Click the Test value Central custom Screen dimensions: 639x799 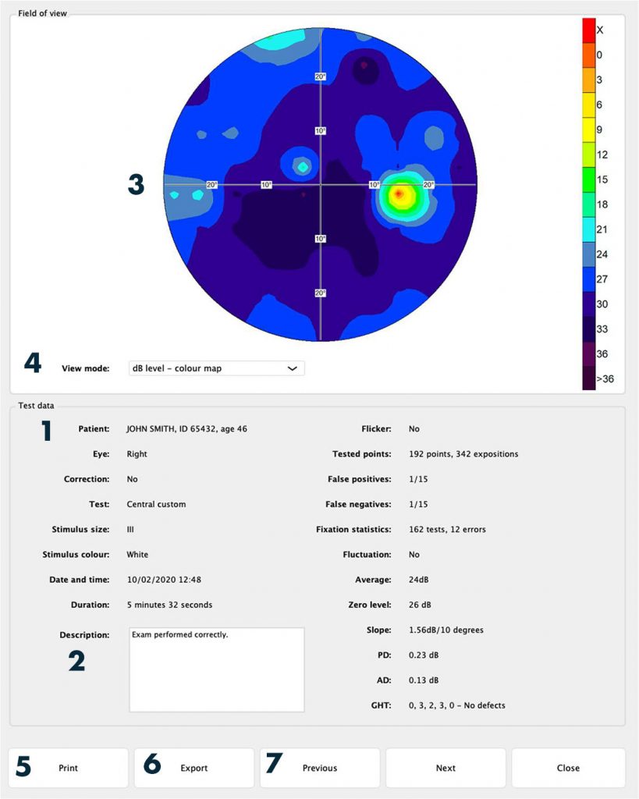(157, 505)
